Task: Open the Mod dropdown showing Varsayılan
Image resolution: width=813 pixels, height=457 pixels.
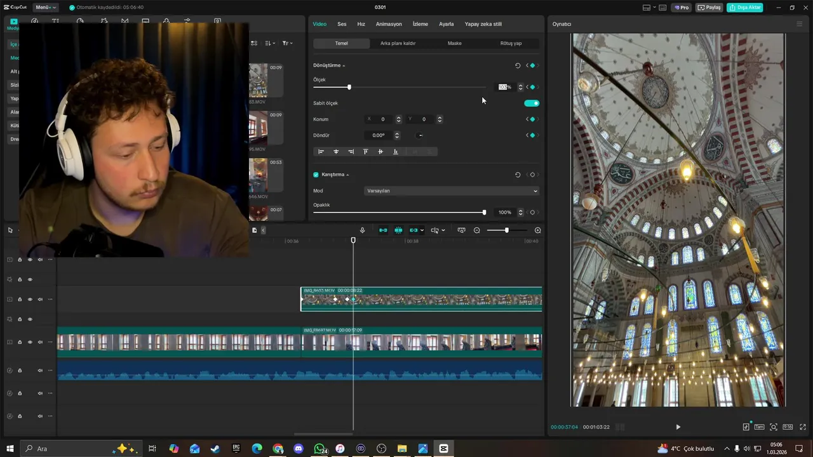Action: click(452, 191)
